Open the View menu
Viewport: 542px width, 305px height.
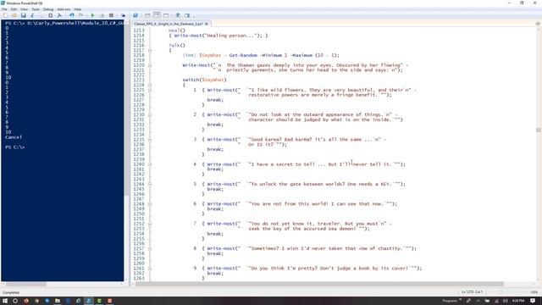(x=25, y=9)
